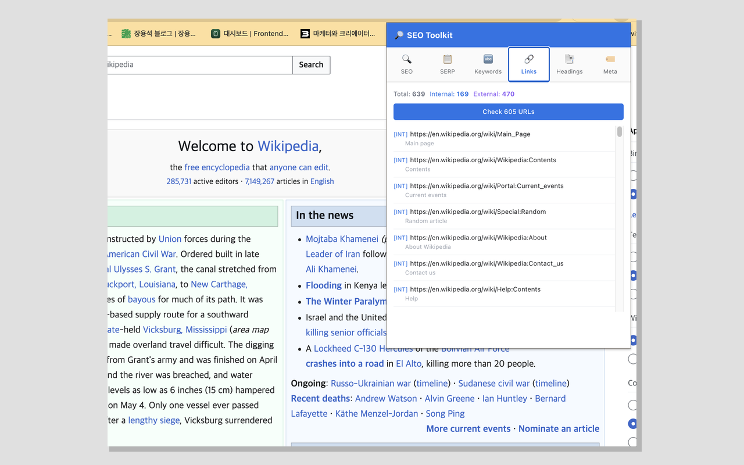
Task: Click the 285,731 active editors number
Action: point(179,181)
